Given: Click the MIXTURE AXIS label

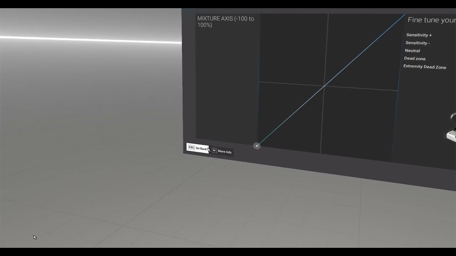Looking at the screenshot, I should tap(226, 22).
